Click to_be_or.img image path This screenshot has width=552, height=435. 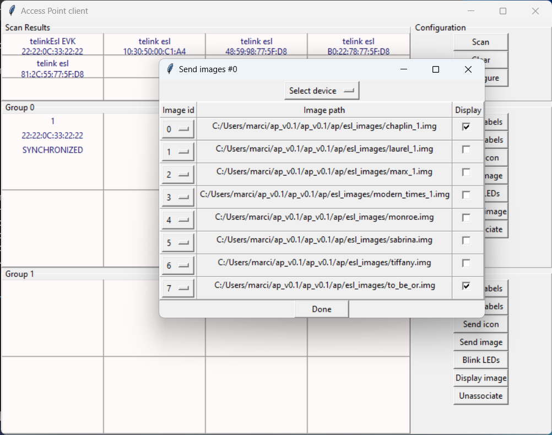[324, 285]
